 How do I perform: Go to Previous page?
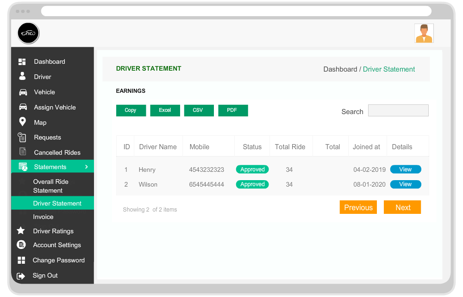click(x=358, y=207)
